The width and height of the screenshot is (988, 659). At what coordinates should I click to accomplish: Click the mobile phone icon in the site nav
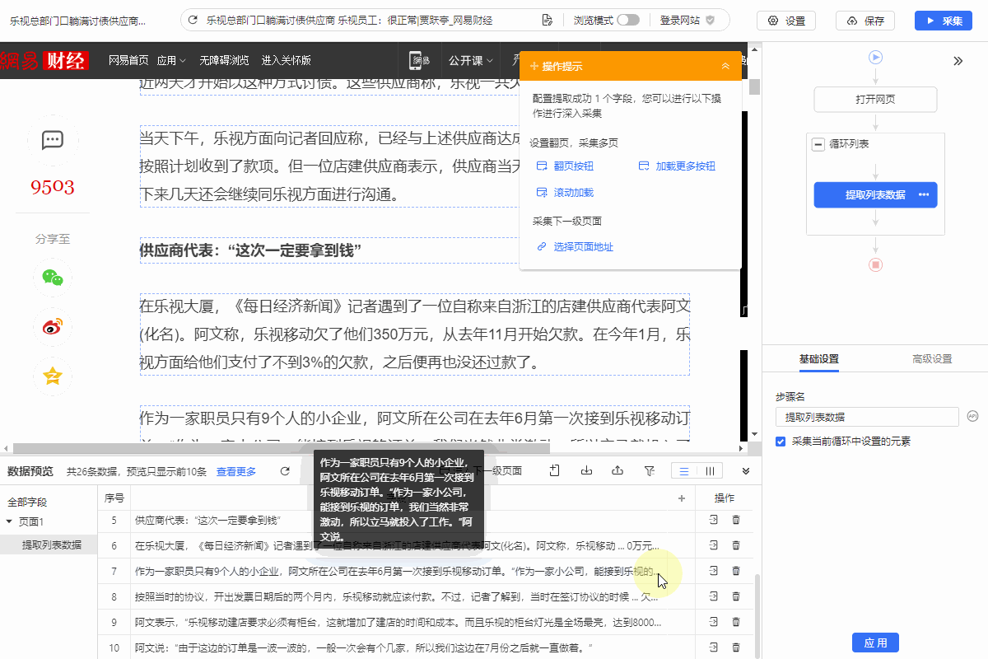(421, 60)
